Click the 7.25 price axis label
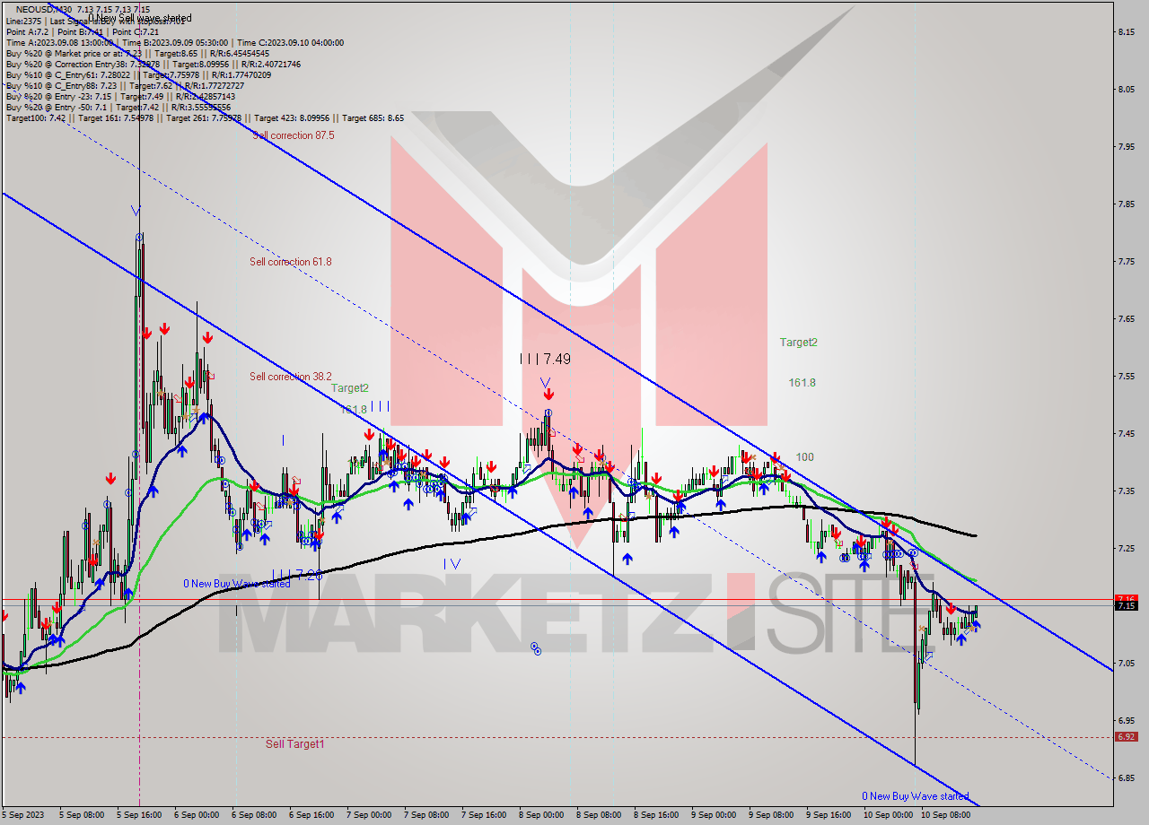Image resolution: width=1149 pixels, height=825 pixels. point(1127,548)
